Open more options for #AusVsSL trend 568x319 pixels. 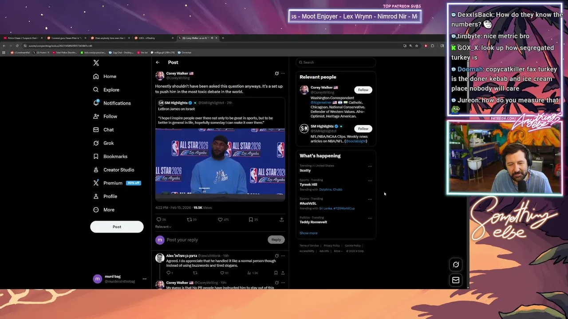[x=370, y=199]
